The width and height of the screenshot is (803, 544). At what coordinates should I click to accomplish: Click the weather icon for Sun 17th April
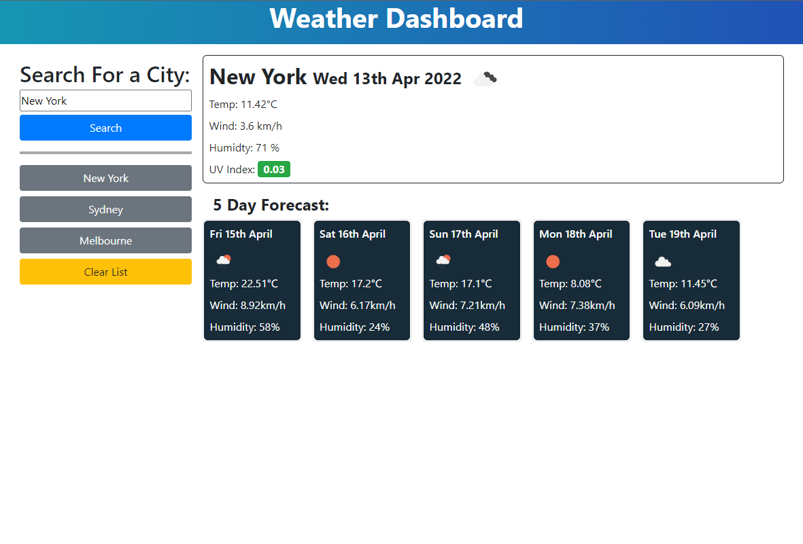coord(443,261)
